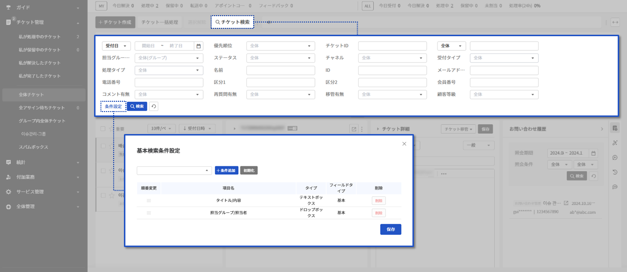Image resolution: width=627 pixels, height=272 pixels.
Task: Close the 基本検索条件設定 dialog
Action: click(x=404, y=144)
